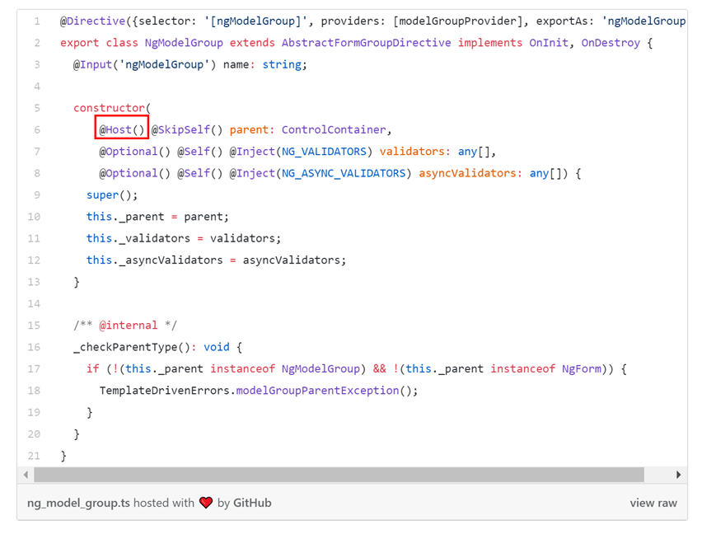Viewport: 702px width, 534px height.
Task: Click ControlContainer type on line 6
Action: [334, 130]
